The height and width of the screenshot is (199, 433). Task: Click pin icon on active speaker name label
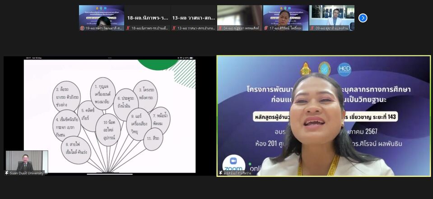click(x=221, y=173)
